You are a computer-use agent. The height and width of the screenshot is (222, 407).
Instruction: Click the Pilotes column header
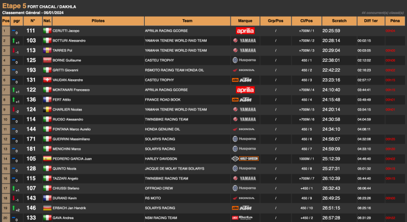point(98,21)
